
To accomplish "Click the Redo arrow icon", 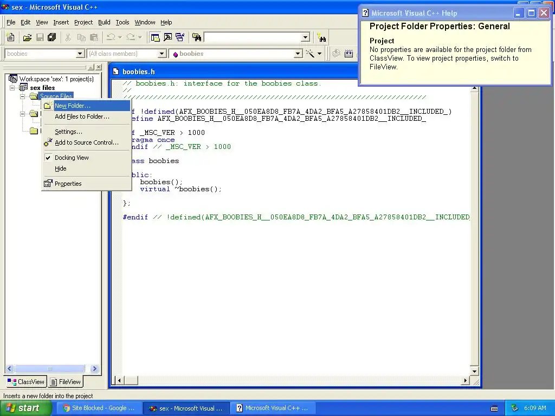I will (131, 37).
